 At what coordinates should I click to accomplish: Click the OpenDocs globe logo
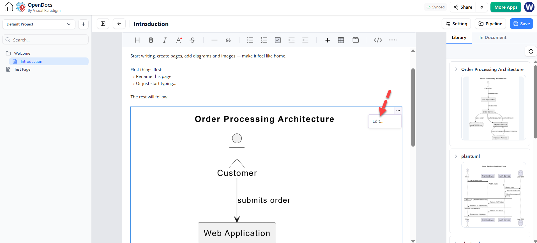pyautogui.click(x=21, y=7)
